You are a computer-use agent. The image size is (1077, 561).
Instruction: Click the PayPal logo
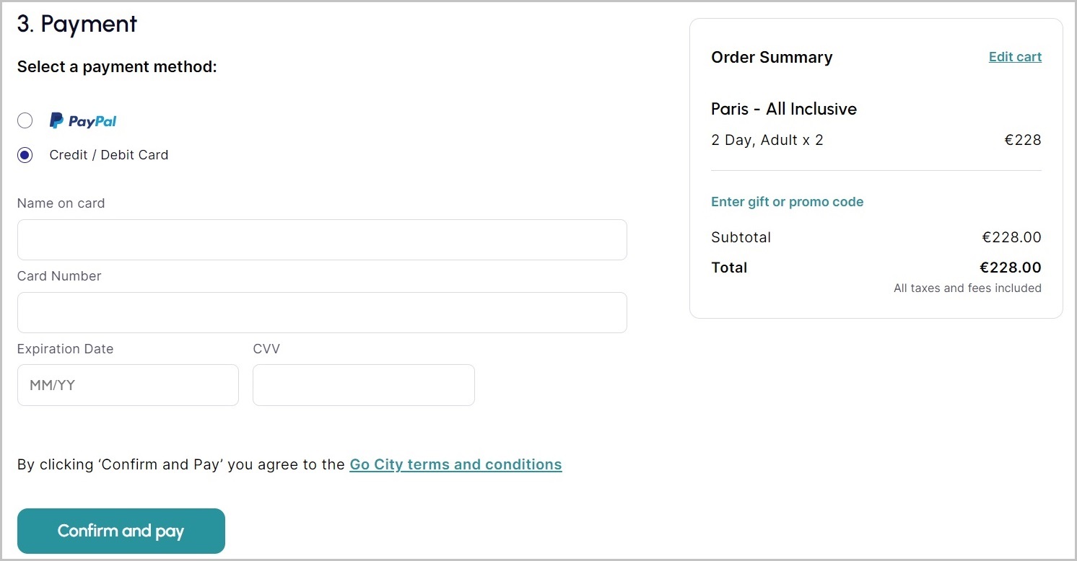point(83,121)
